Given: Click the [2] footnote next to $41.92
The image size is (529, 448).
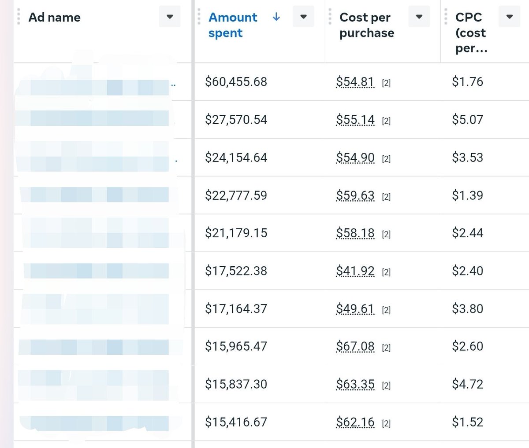Looking at the screenshot, I should pos(386,272).
